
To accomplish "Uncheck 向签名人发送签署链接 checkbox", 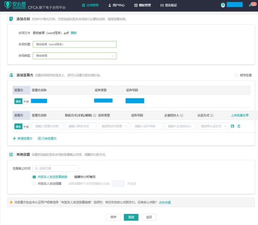I will [x=35, y=177].
